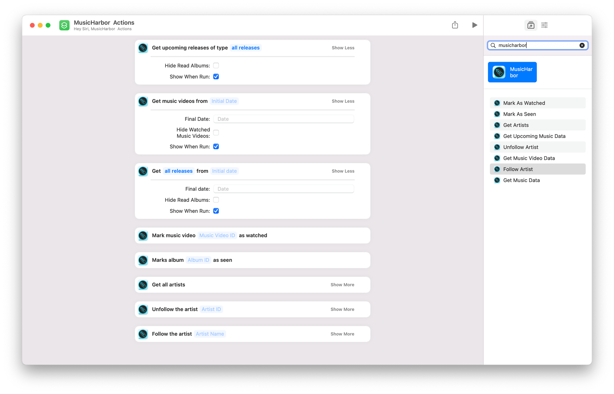This screenshot has height=394, width=614.
Task: Collapse Get music videos with Show Less
Action: point(343,101)
